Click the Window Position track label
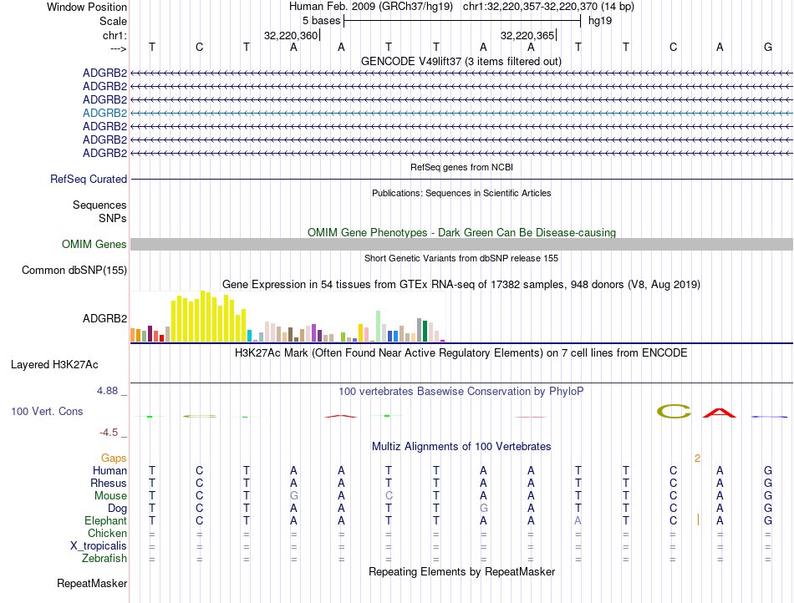 pos(87,7)
